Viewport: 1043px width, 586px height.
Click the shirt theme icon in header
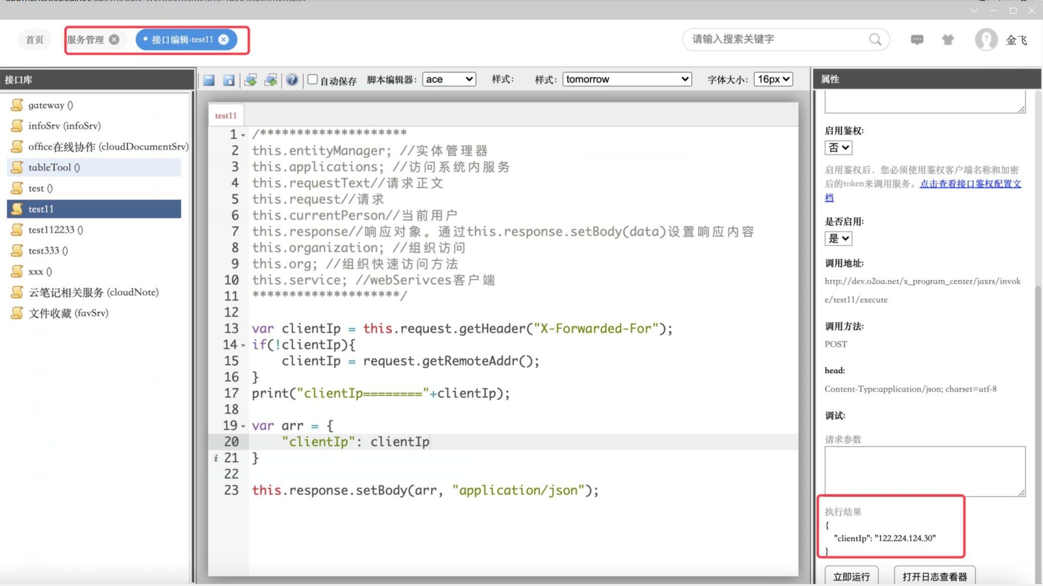tap(948, 40)
